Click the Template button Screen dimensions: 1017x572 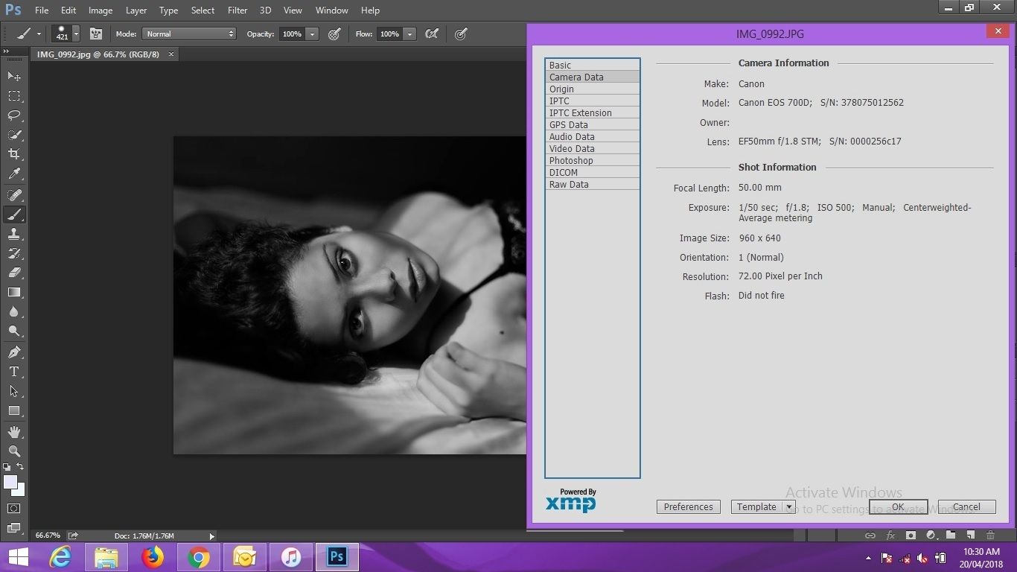pyautogui.click(x=757, y=507)
